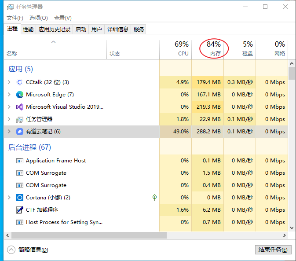
Task: Select the Host Process for Setting Syn... row
Action: 146,222
